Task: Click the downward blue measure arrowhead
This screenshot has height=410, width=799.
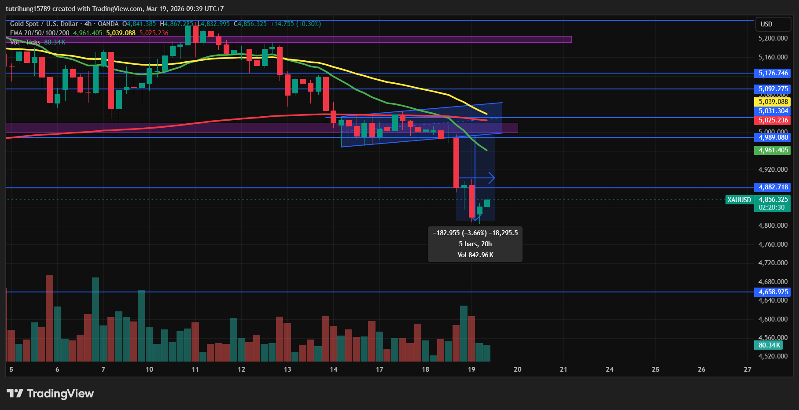Action: click(475, 218)
